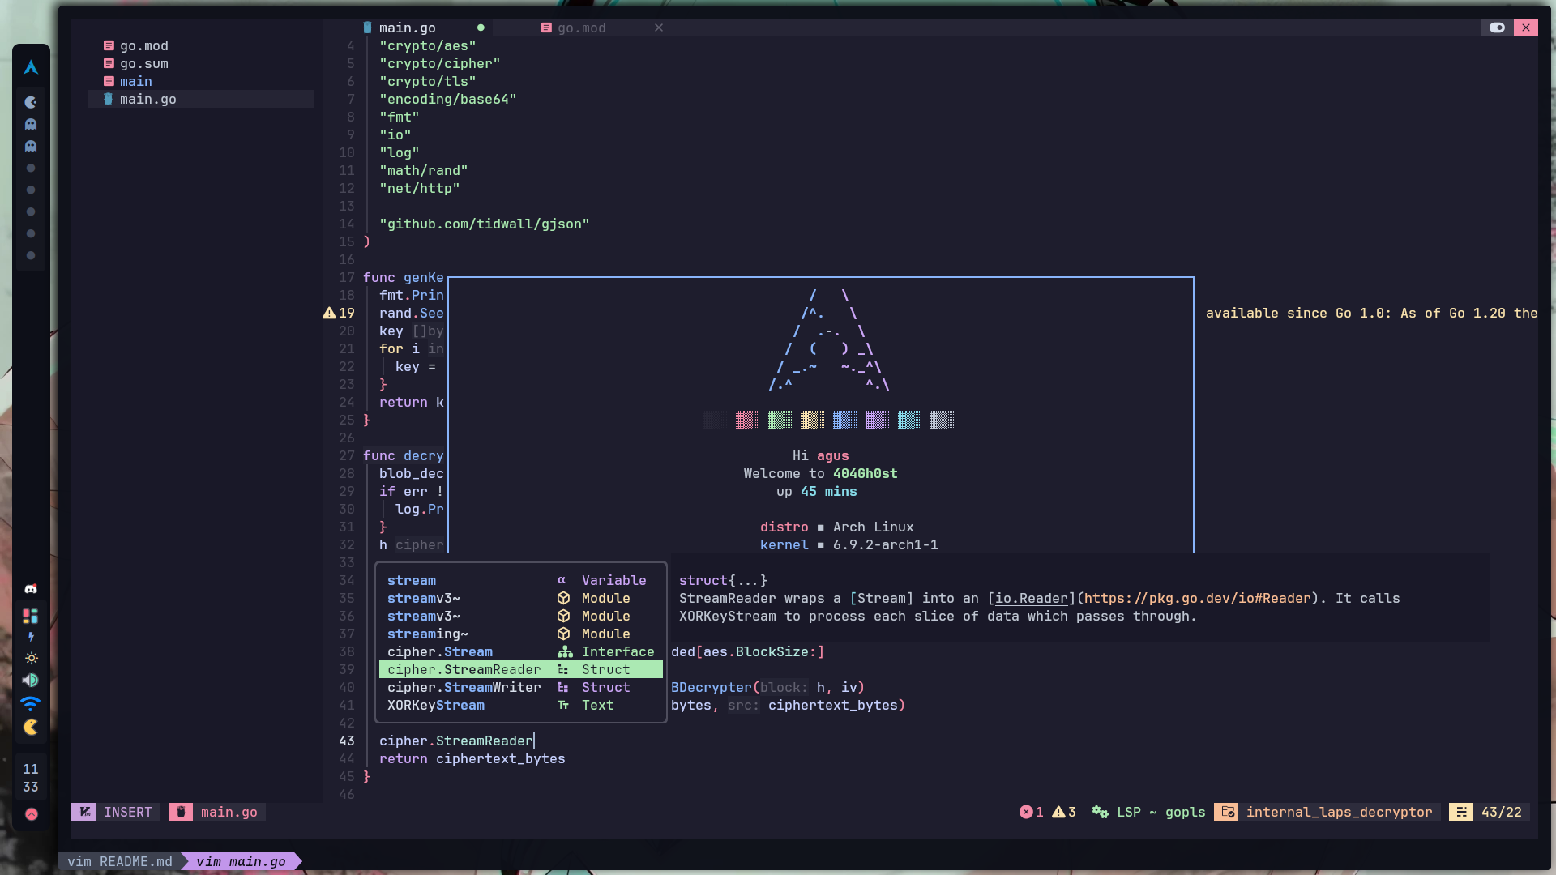
Task: Click 'LSP ~ gopls' status text
Action: (x=1161, y=812)
